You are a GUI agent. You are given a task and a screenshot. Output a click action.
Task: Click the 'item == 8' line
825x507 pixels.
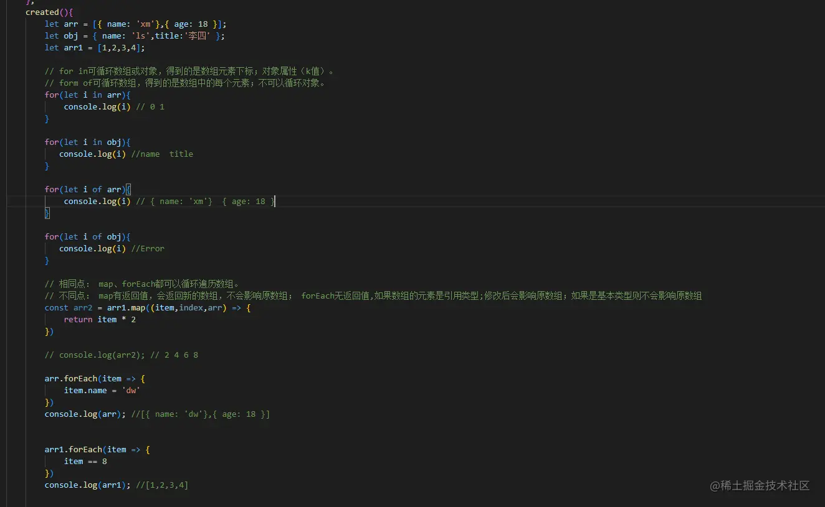85,461
